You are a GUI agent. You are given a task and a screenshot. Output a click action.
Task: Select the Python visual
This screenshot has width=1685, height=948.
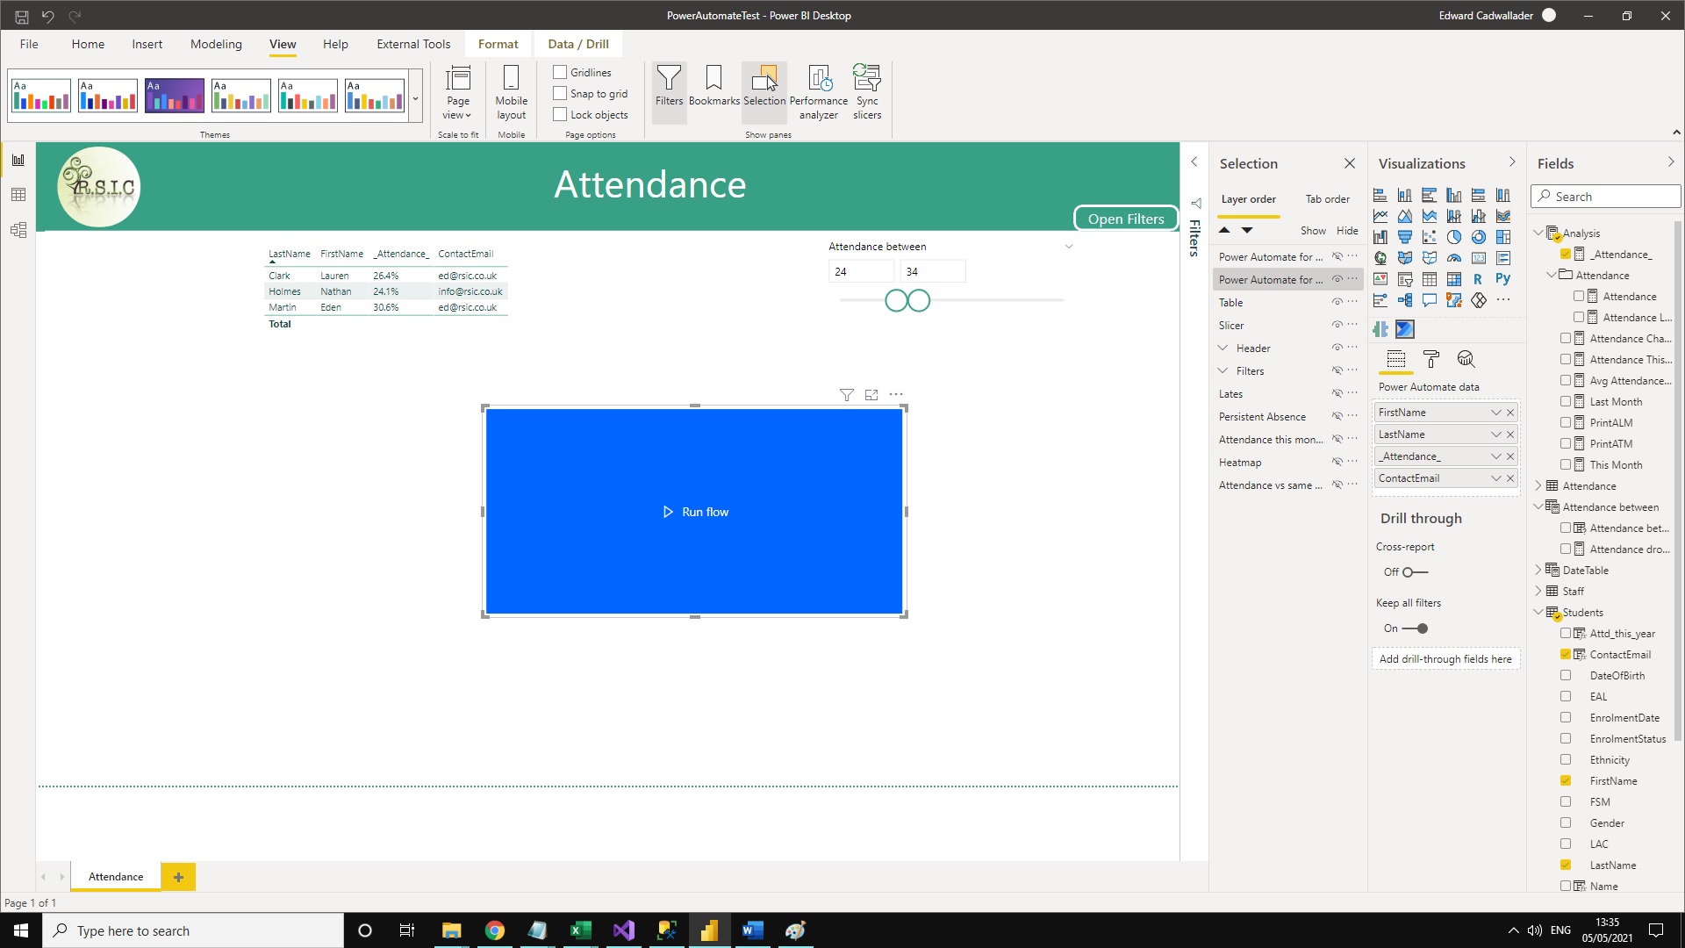(1503, 279)
